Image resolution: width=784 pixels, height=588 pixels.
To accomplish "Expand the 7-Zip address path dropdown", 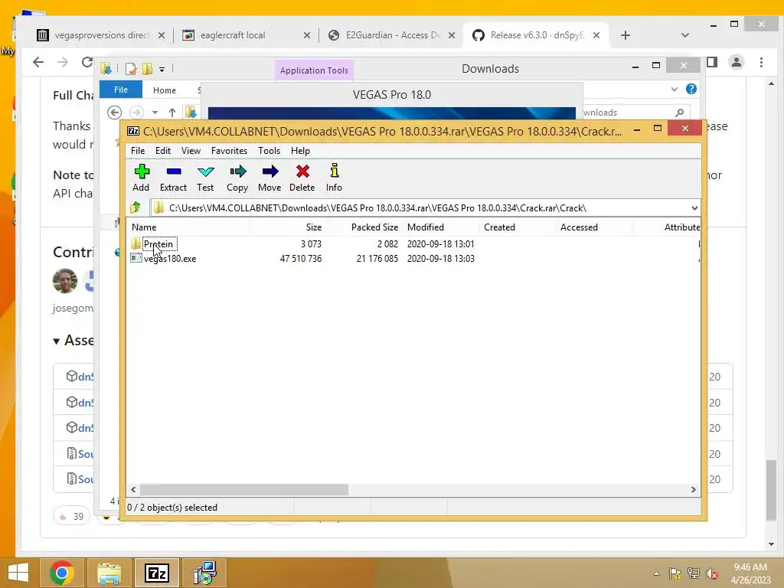I will coord(694,208).
